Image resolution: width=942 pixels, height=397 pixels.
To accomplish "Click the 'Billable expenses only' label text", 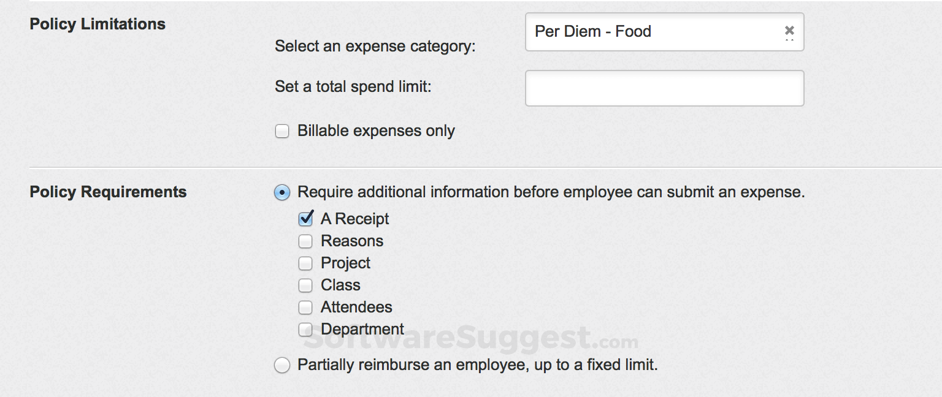I will pos(376,130).
